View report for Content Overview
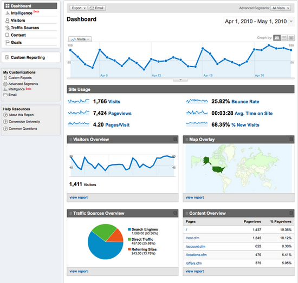Viewport: 298px width, 283px height. 195,271
